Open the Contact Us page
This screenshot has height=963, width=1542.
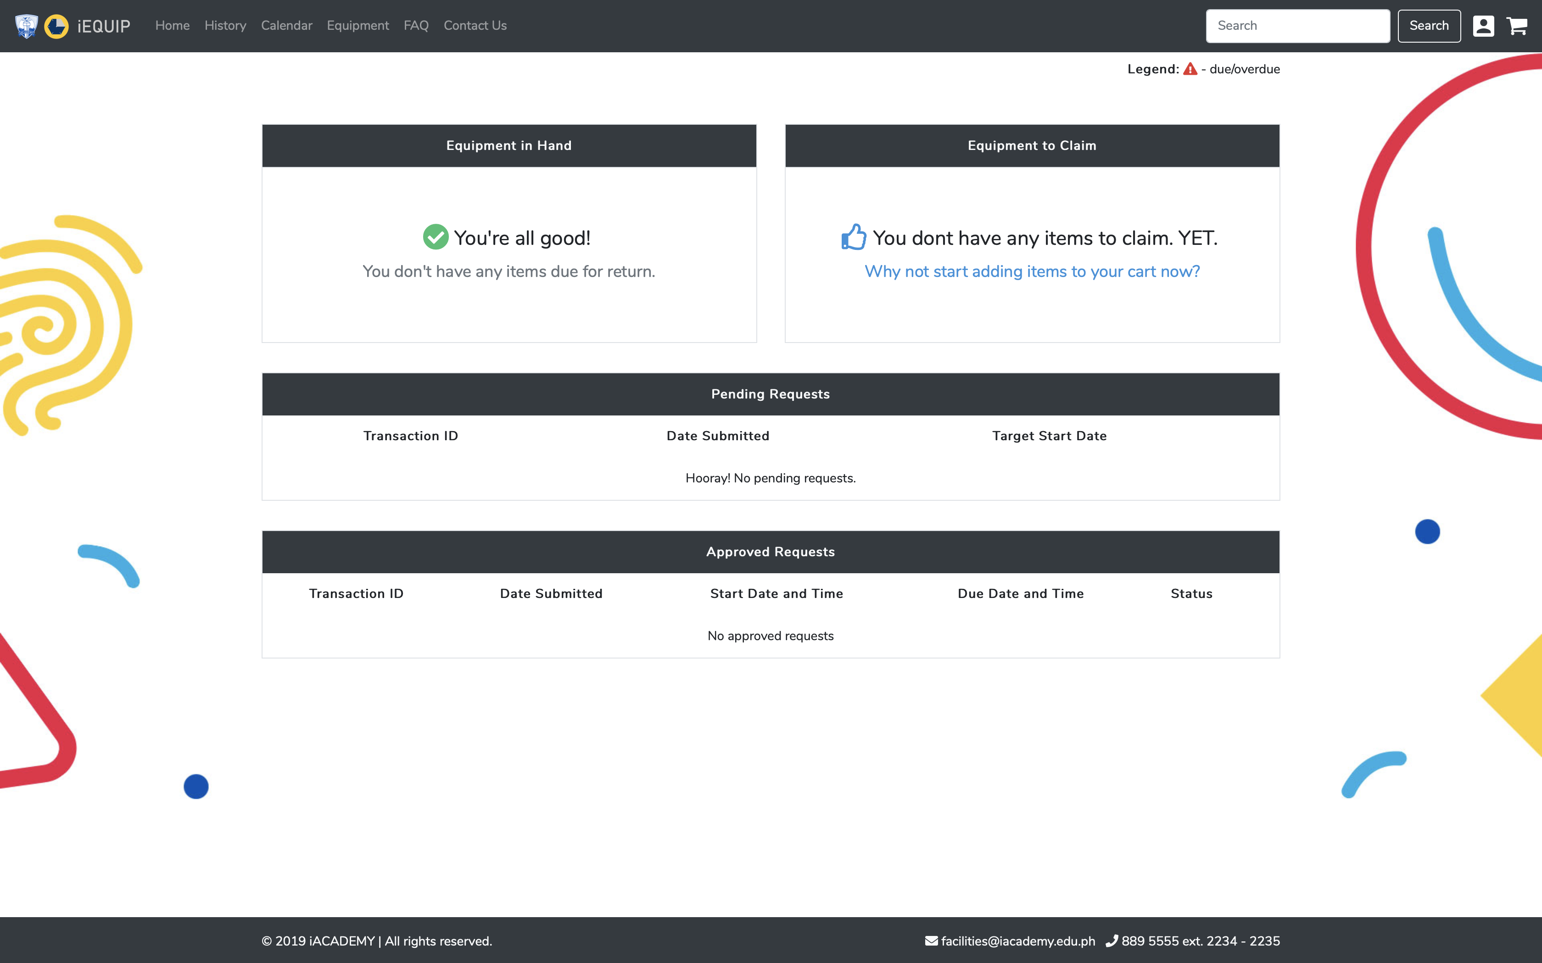pos(475,26)
